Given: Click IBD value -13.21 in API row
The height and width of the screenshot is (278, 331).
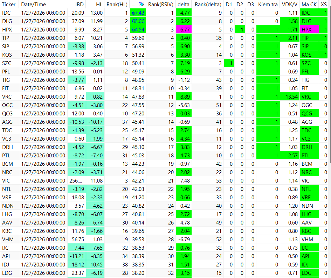Looking at the screenshot, I should (x=77, y=256).
